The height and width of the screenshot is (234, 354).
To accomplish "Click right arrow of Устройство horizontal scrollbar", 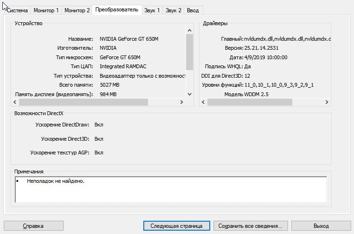I will 181,102.
